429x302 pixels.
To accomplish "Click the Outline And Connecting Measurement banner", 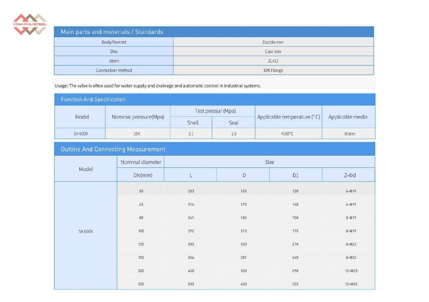I will click(x=113, y=149).
